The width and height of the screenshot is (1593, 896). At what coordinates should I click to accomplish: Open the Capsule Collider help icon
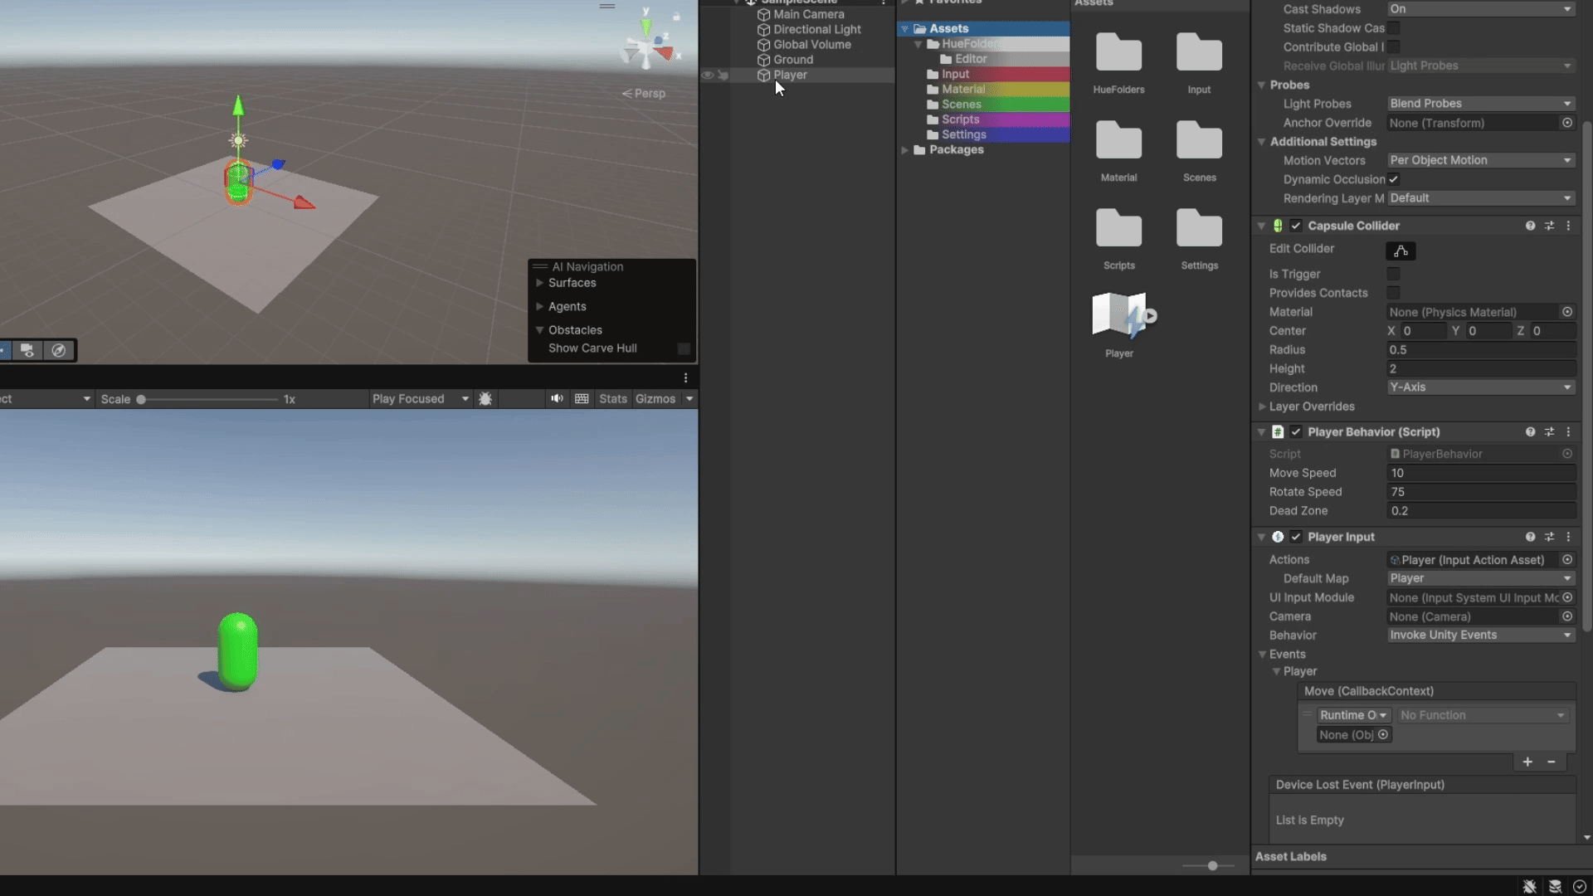(x=1530, y=226)
